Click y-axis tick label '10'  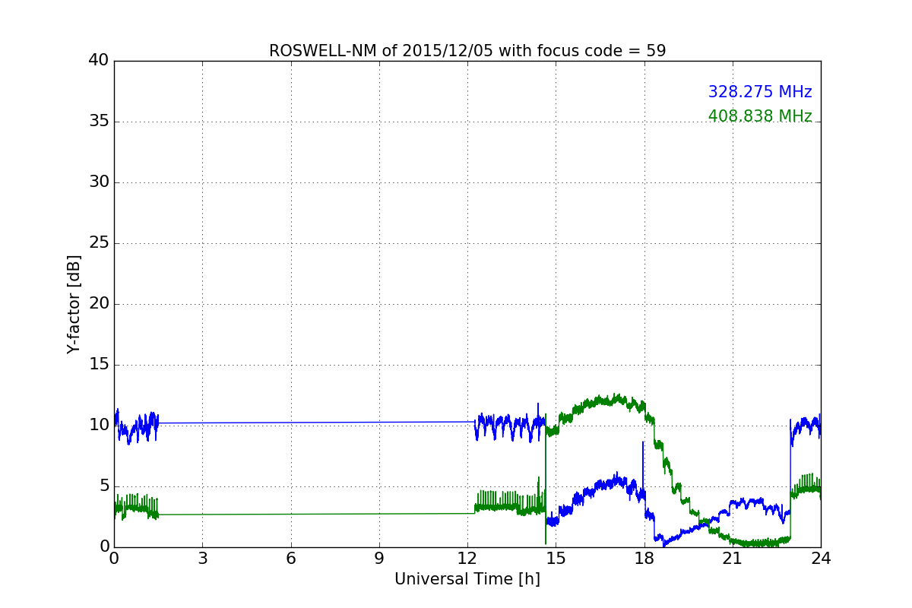pos(99,426)
